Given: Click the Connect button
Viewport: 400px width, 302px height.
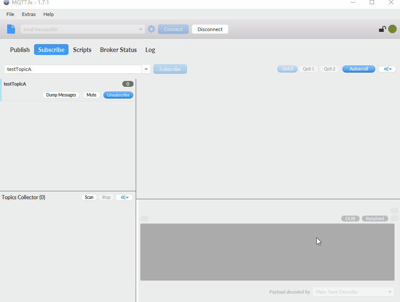Looking at the screenshot, I should click(x=173, y=29).
